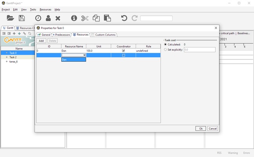Focus the explicit cost input field
The width and height of the screenshot is (254, 157).
click(199, 49)
